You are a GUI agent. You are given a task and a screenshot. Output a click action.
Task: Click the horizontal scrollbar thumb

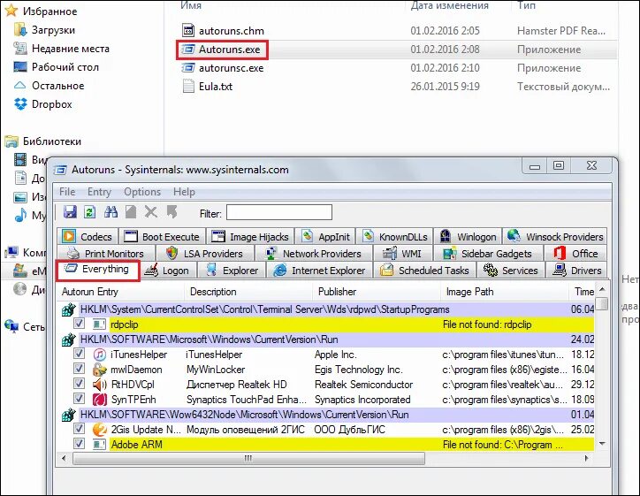pos(248,458)
